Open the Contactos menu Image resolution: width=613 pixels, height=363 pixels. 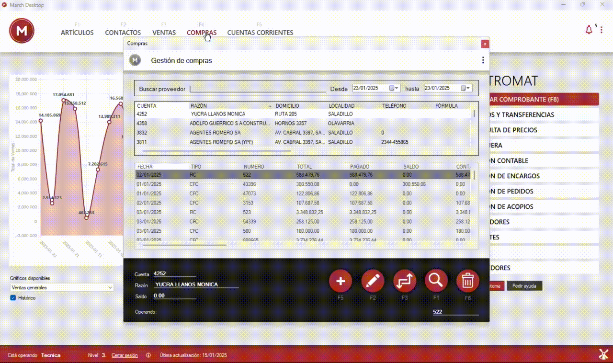point(123,33)
